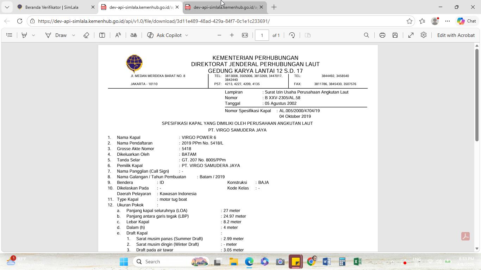The width and height of the screenshot is (481, 270).
Task: Save the PDF file
Action: tap(395, 35)
